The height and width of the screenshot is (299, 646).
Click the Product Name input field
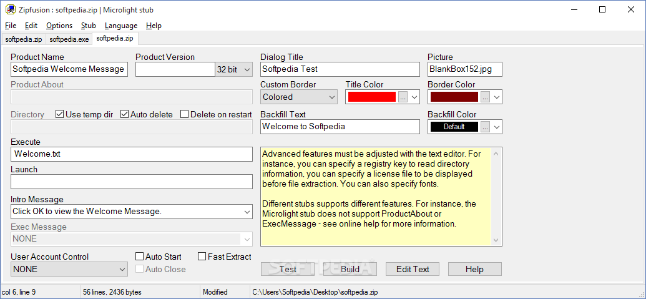pos(69,69)
